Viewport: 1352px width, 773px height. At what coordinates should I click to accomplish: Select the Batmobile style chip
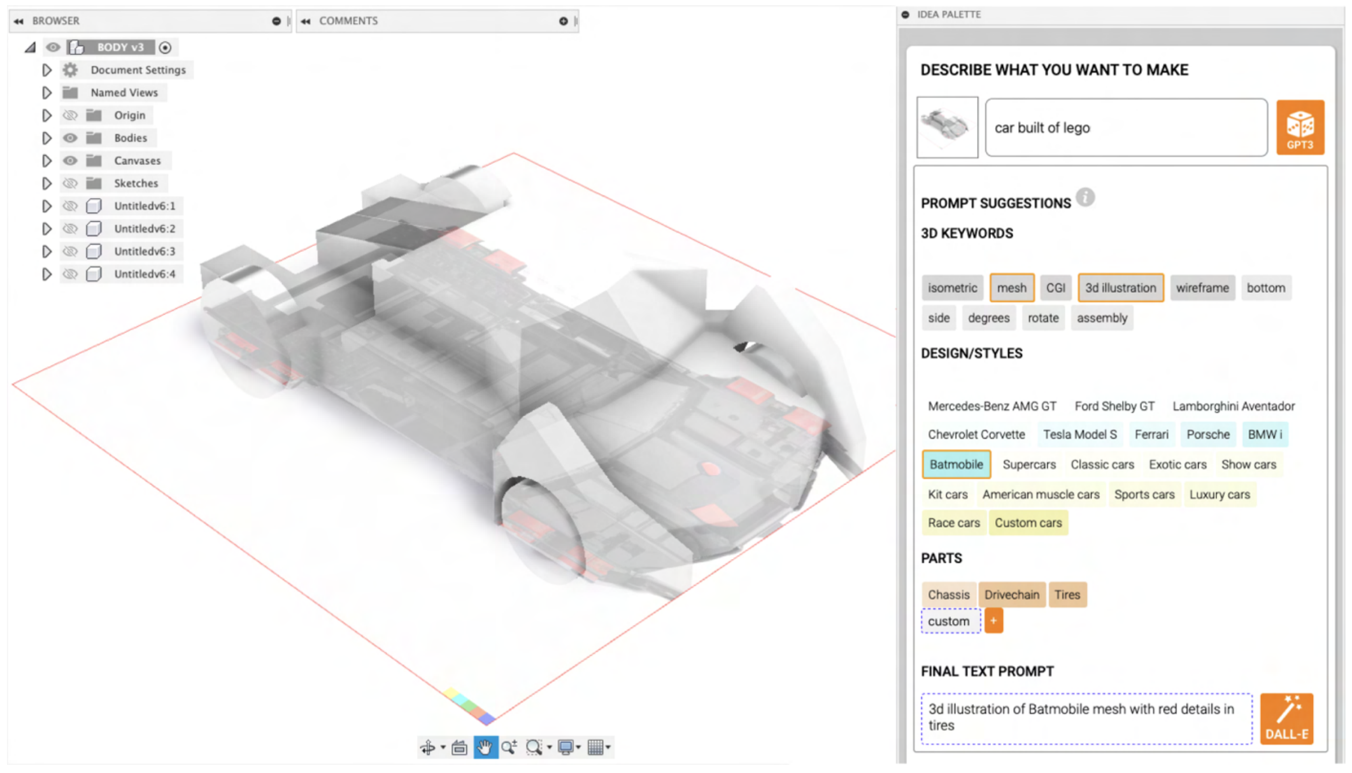(x=956, y=464)
